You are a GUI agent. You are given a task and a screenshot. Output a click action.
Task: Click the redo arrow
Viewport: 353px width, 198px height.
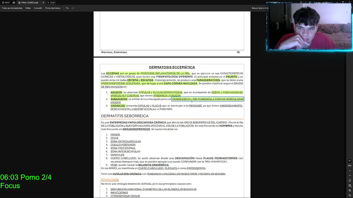click(x=73, y=8)
